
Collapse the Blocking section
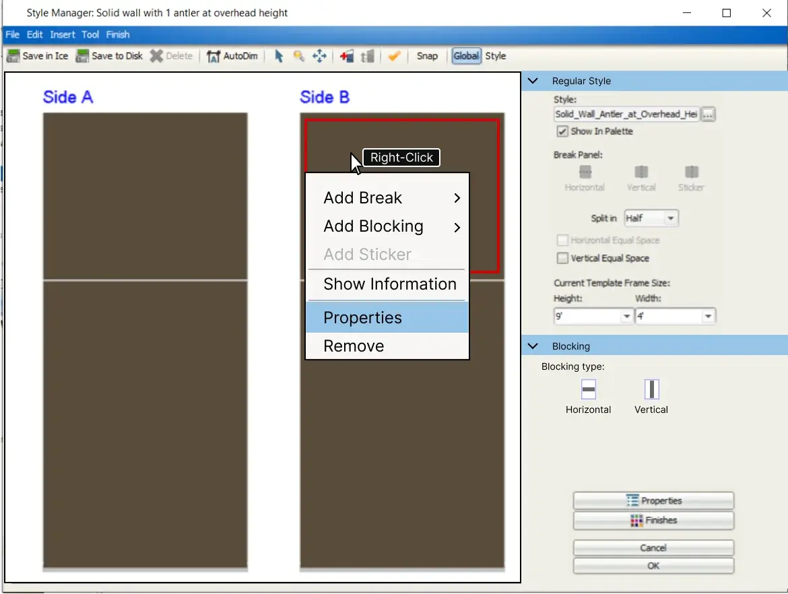point(533,346)
